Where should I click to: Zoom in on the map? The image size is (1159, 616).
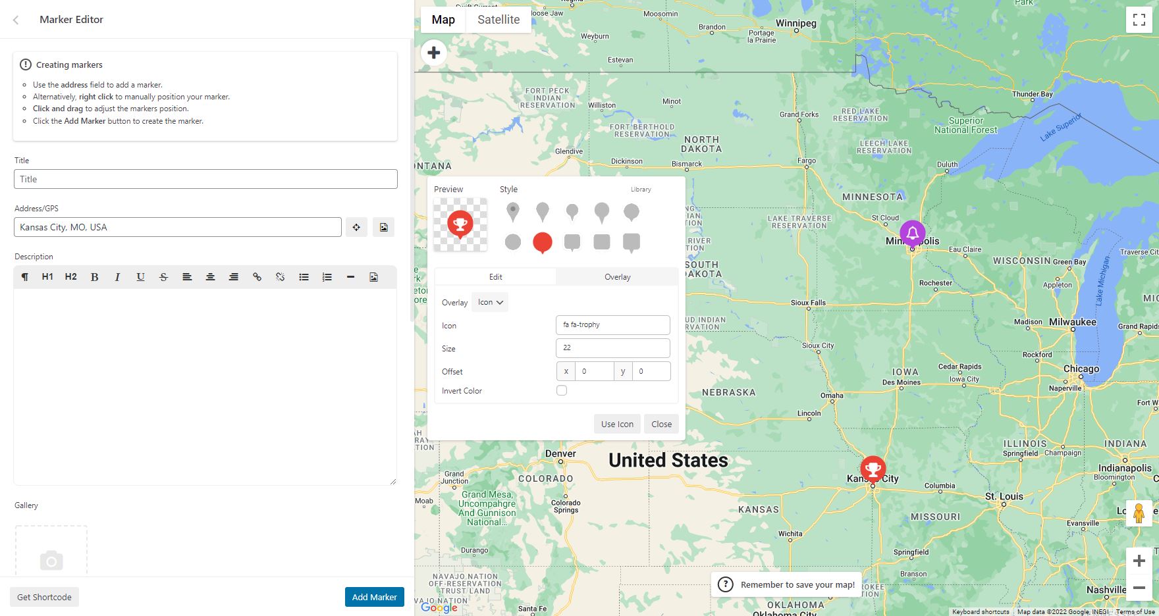(1139, 561)
